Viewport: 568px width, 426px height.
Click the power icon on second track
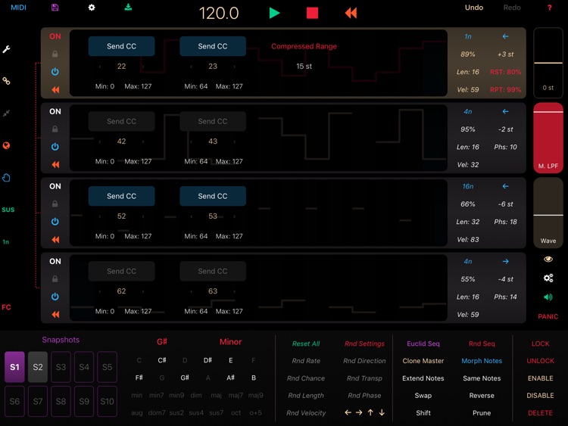[55, 147]
